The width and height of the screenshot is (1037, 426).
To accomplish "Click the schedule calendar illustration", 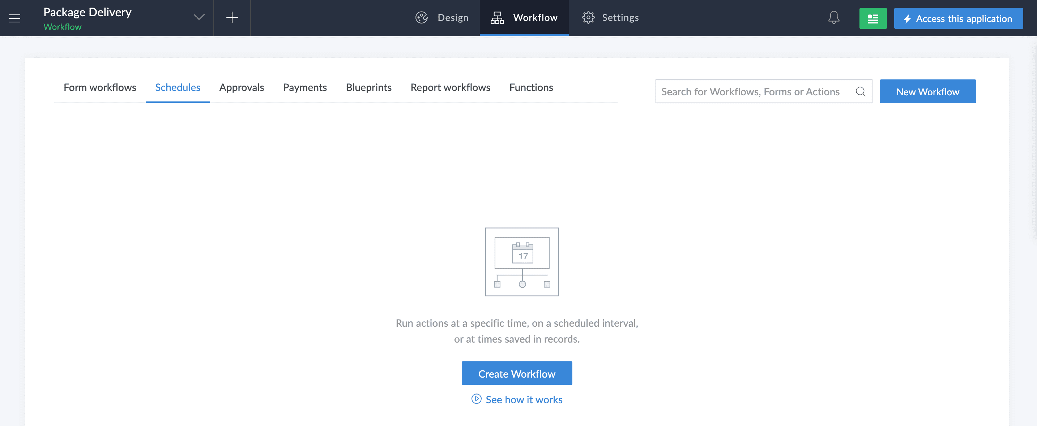I will coord(522,262).
